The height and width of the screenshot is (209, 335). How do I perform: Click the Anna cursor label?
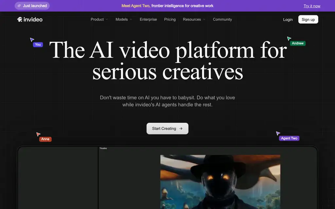point(45,139)
